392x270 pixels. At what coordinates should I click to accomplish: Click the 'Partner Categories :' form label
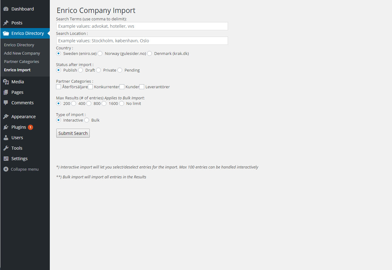click(75, 81)
